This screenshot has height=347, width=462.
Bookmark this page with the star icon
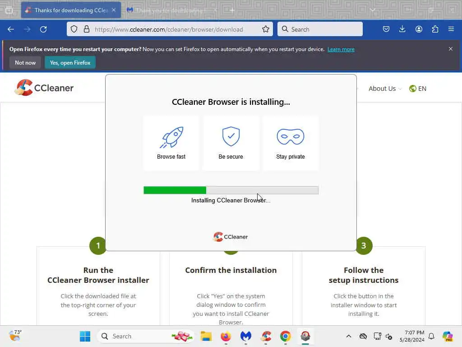pos(265,29)
